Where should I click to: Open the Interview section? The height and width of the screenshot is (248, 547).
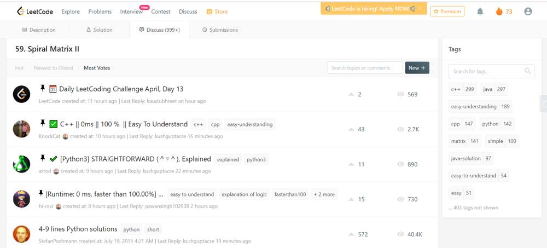(x=131, y=12)
